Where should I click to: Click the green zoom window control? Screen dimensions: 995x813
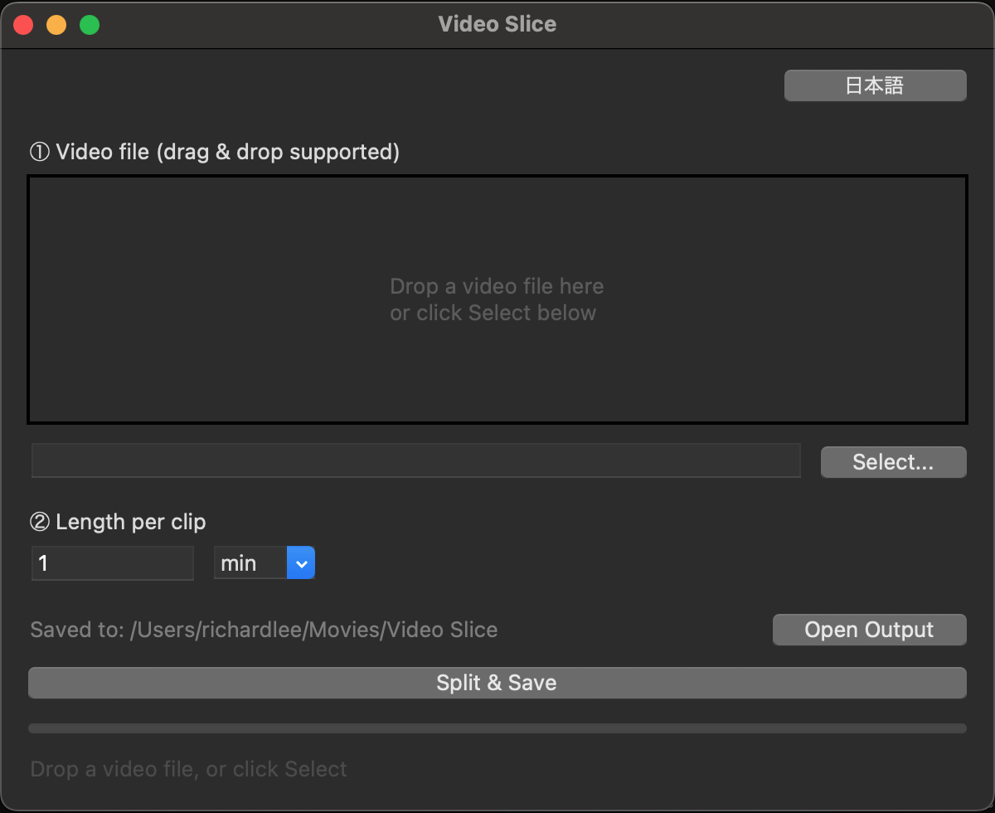click(x=90, y=24)
